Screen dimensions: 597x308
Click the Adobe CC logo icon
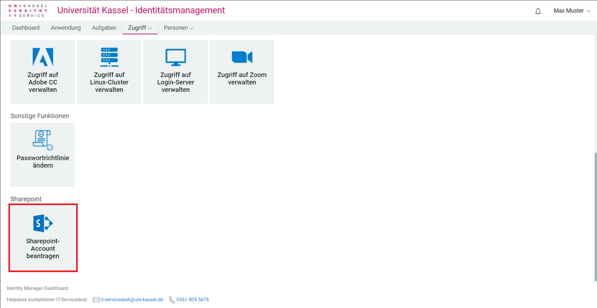43,57
